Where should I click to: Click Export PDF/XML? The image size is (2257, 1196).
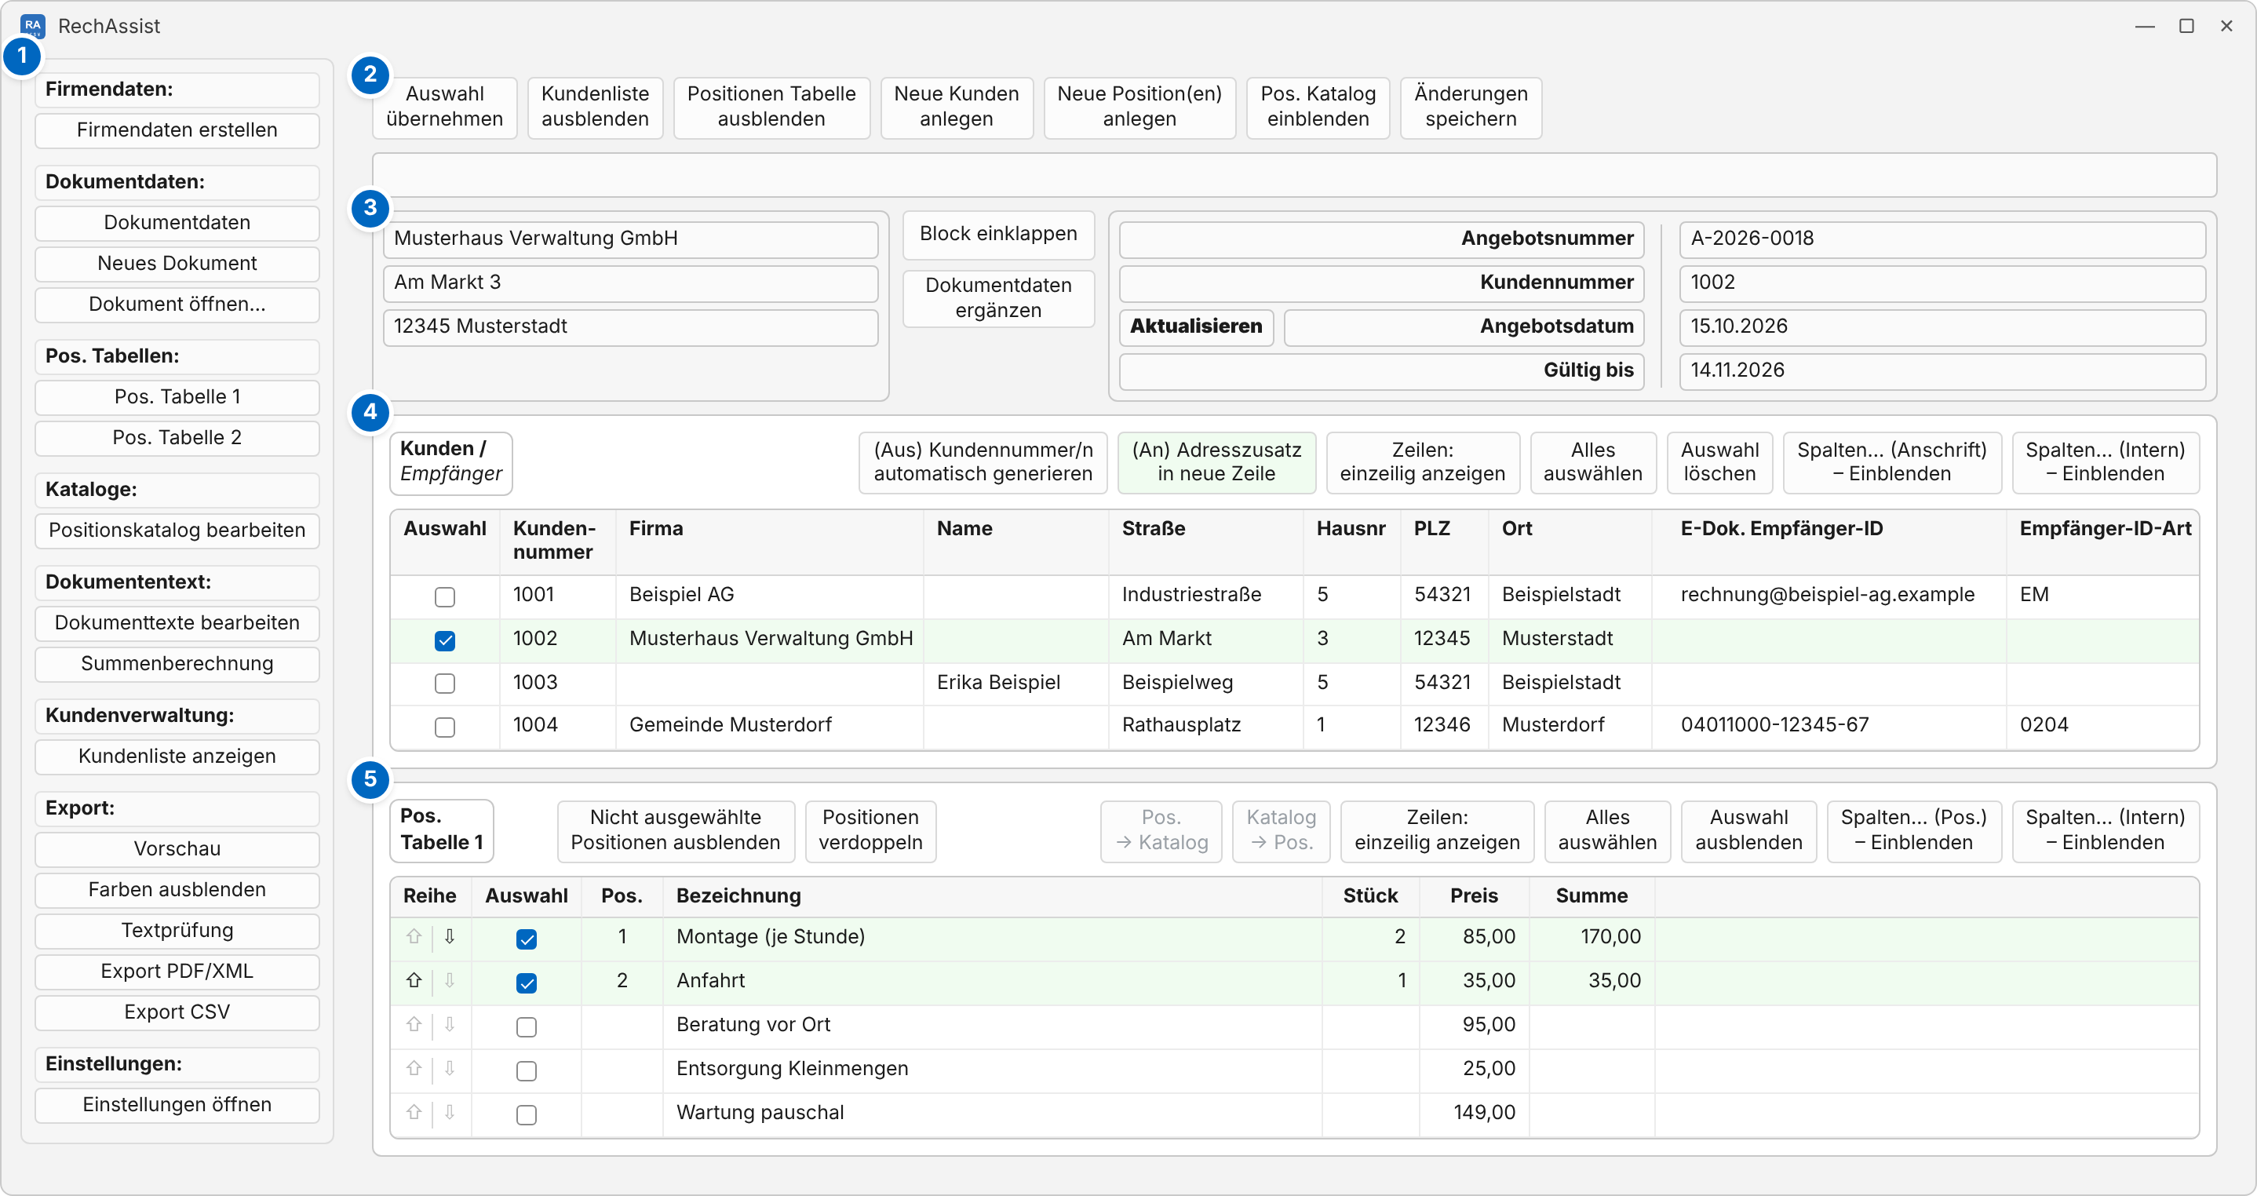click(x=177, y=972)
